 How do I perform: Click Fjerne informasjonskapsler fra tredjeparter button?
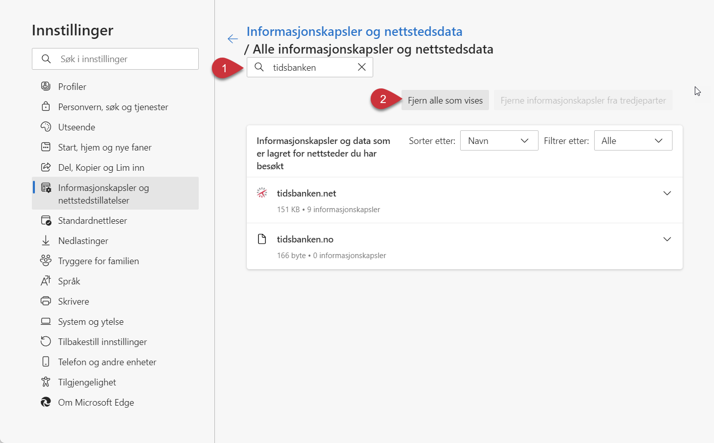583,100
